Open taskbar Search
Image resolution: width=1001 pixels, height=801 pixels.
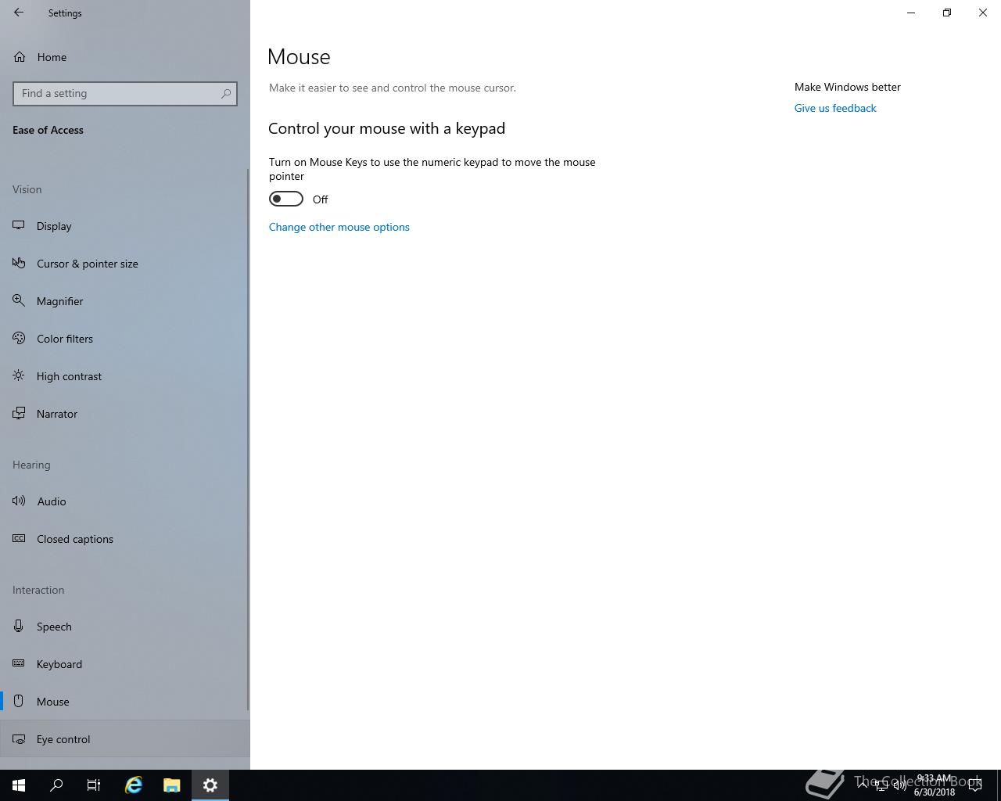(56, 785)
